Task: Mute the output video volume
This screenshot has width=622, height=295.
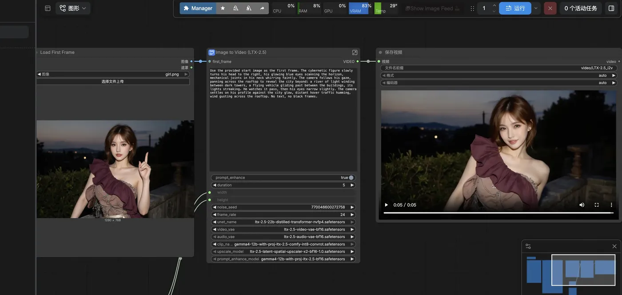Action: (x=582, y=205)
